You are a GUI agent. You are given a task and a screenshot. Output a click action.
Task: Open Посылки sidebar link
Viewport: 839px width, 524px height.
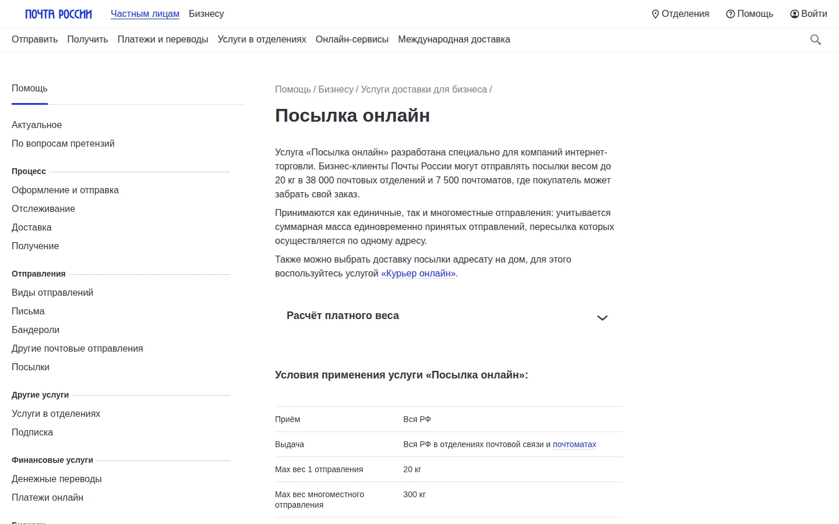coord(30,367)
